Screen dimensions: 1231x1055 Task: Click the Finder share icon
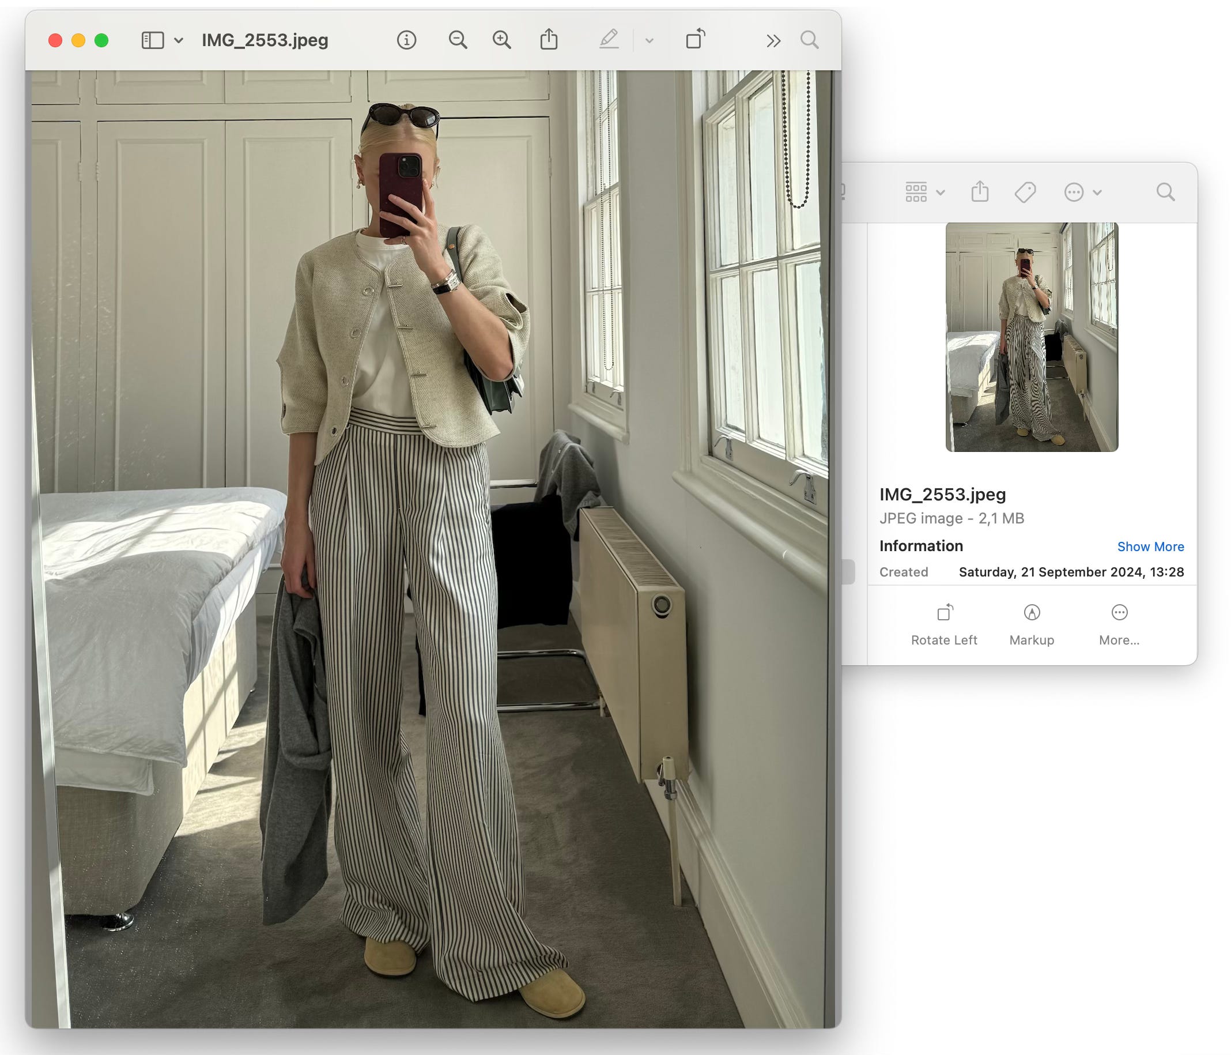click(980, 191)
